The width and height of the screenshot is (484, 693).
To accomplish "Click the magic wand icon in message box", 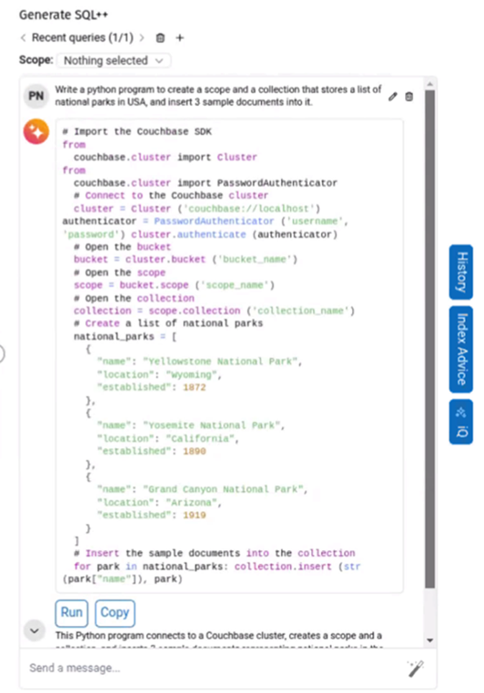I will pos(416,669).
